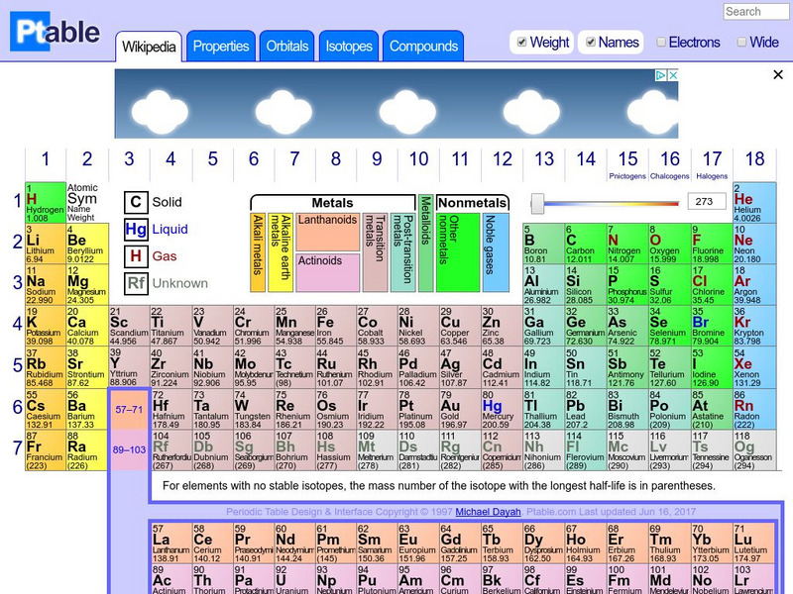Open the Michael Dayah link
This screenshot has width=793, height=594.
pos(484,512)
